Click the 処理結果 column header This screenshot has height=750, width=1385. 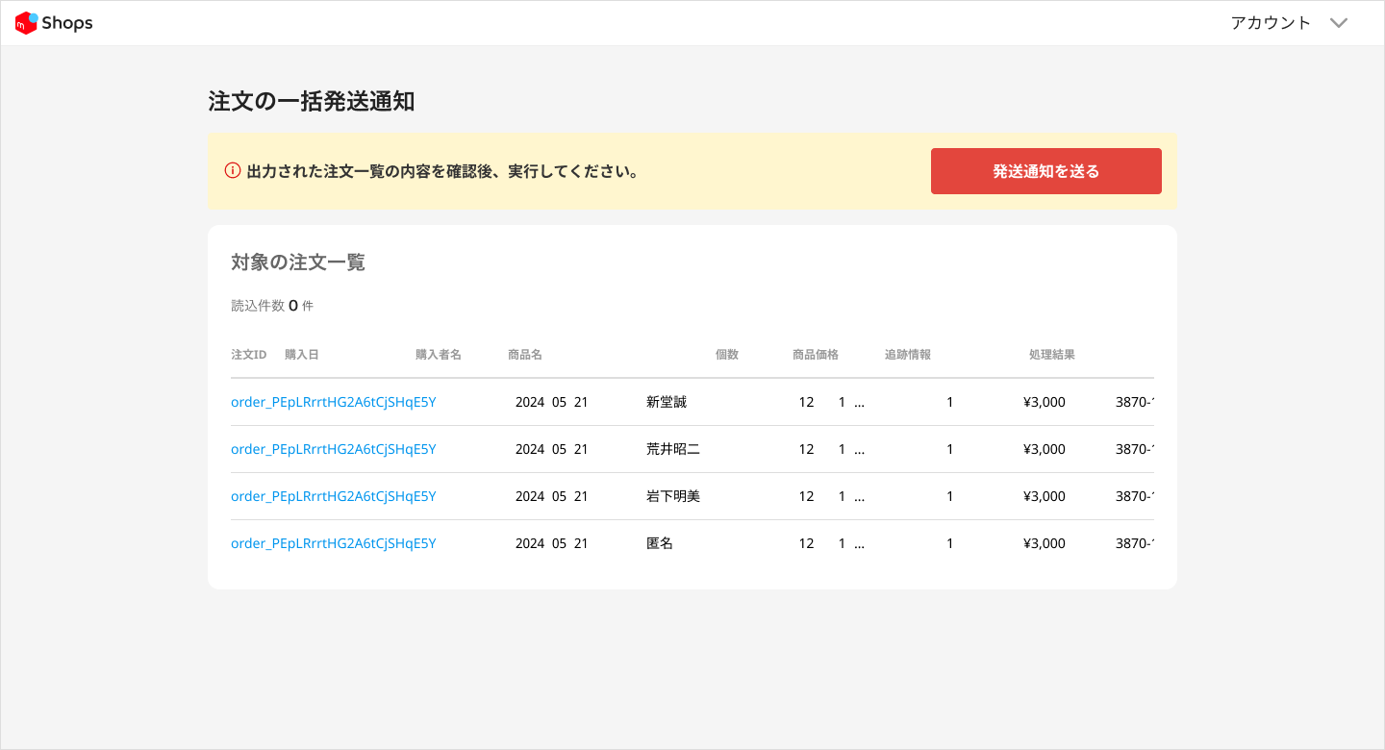pyautogui.click(x=1052, y=355)
